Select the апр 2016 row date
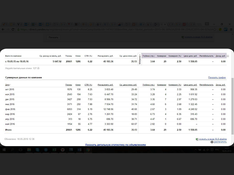The width and height of the screenshot is (234, 175). pyautogui.click(x=10, y=119)
